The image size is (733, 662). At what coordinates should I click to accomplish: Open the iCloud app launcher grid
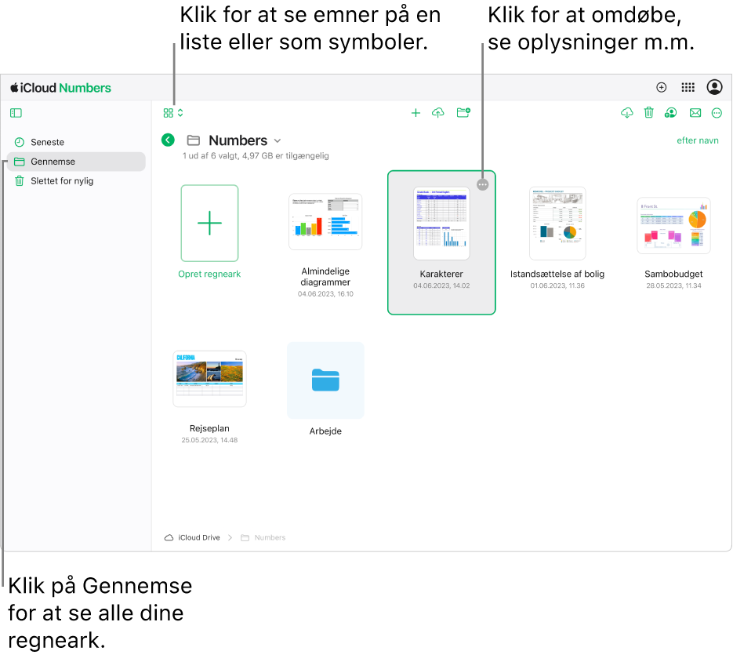click(688, 88)
